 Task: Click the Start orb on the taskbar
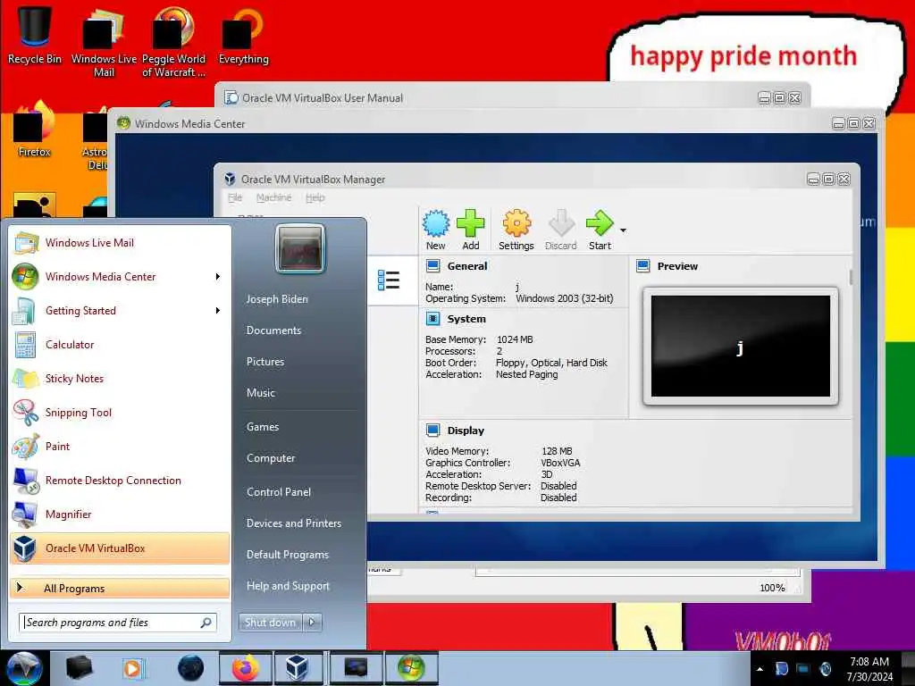tap(24, 668)
